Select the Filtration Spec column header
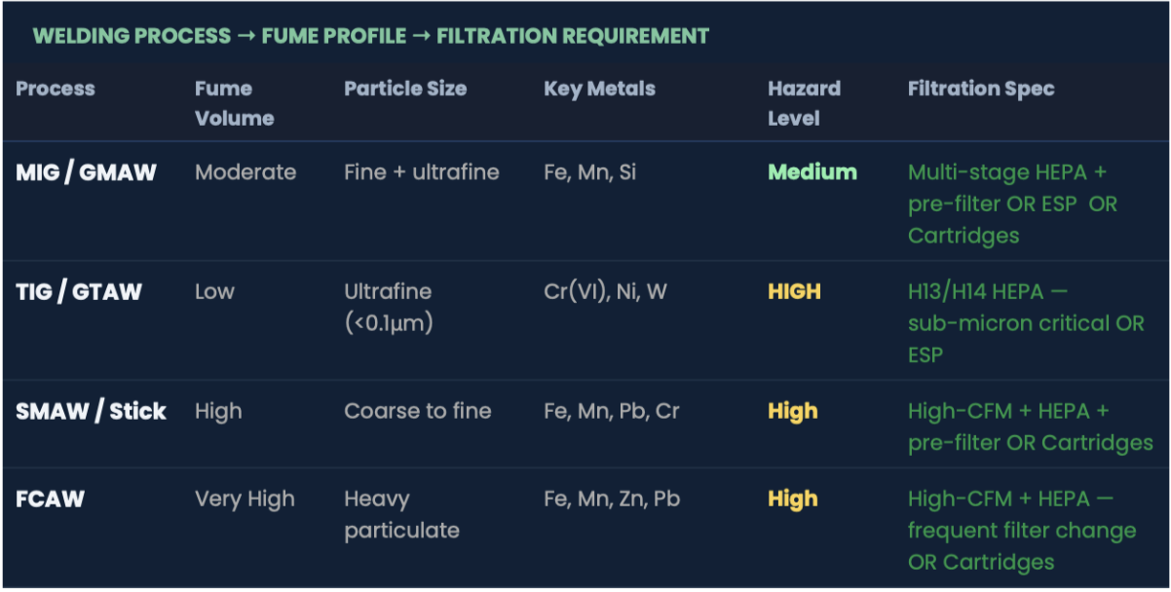 pos(981,89)
